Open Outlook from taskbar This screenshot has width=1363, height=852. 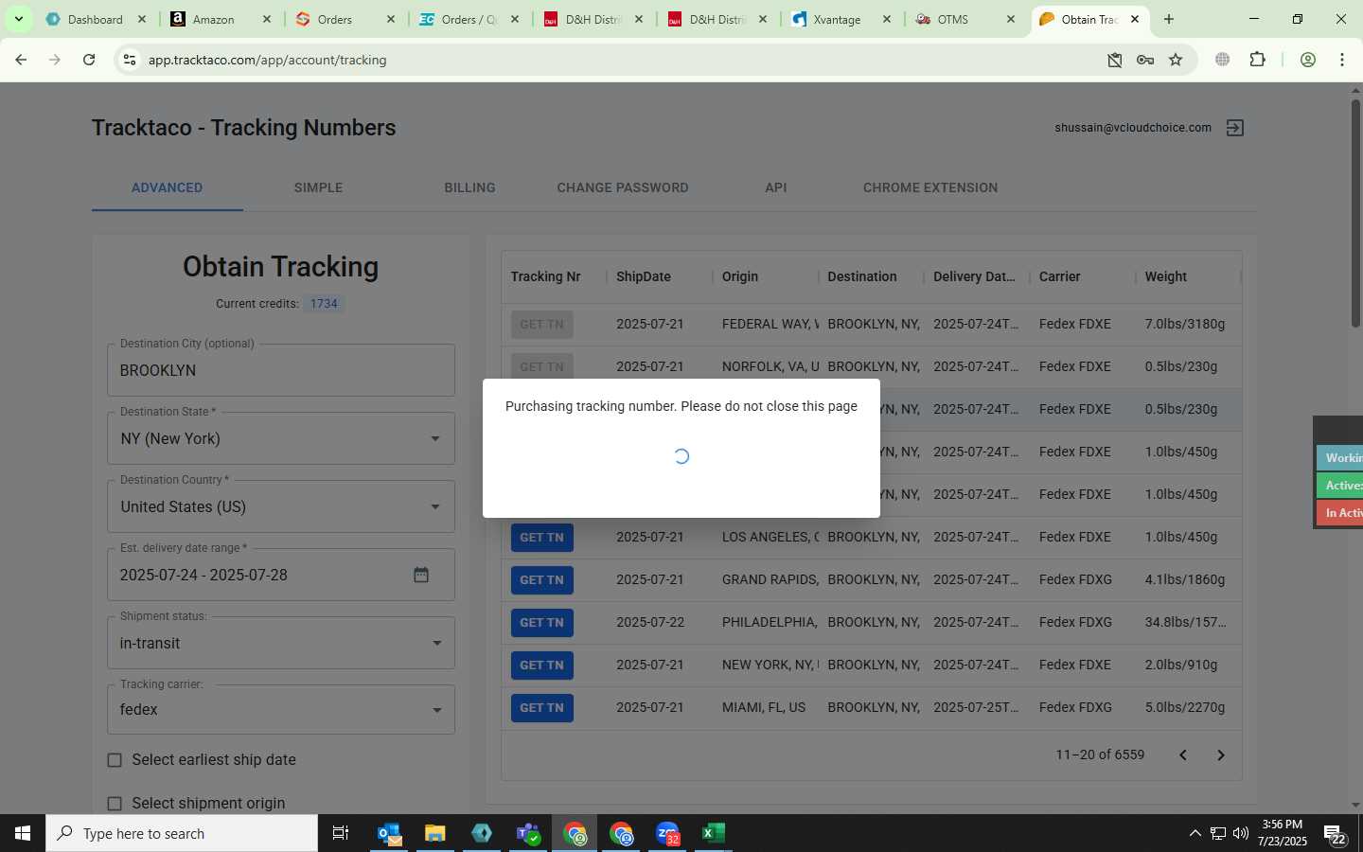click(389, 833)
